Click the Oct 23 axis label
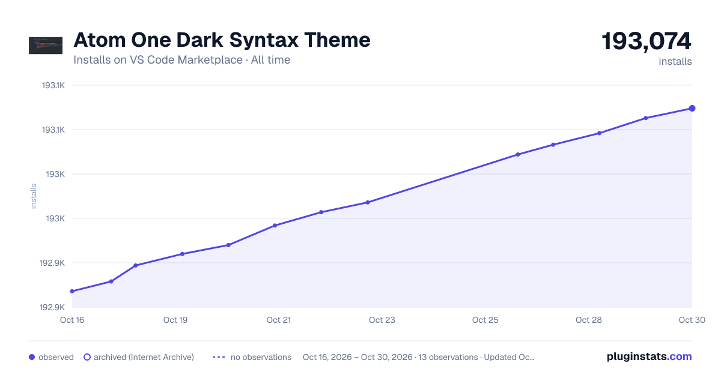This screenshot has height=378, width=721. [382, 320]
